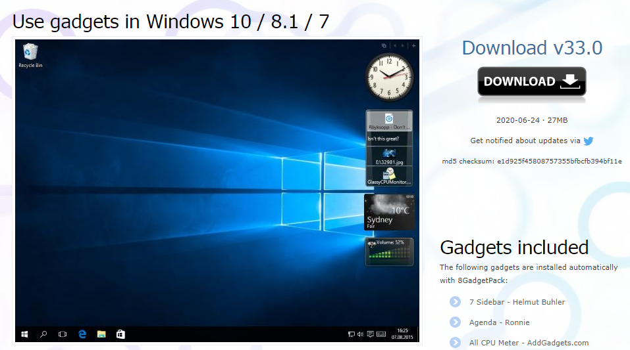Screen dimensions: 630x350
Task: Click the "Get notified about updates via" text
Action: pyautogui.click(x=525, y=141)
